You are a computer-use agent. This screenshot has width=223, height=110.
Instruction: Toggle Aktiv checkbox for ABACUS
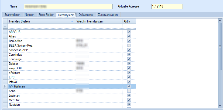point(129,32)
